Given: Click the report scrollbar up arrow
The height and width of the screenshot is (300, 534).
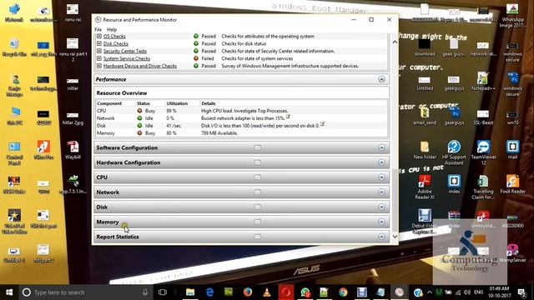Looking at the screenshot, I should (x=395, y=42).
